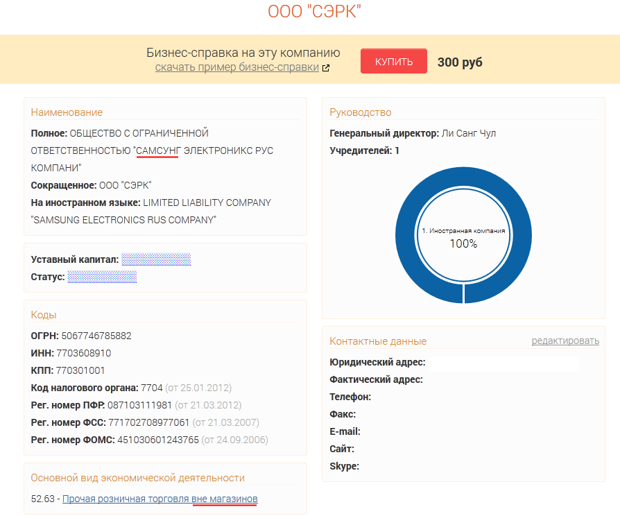Click the Рег. номер ФОМС value 451030601243765
620x516 pixels.
pyautogui.click(x=158, y=440)
